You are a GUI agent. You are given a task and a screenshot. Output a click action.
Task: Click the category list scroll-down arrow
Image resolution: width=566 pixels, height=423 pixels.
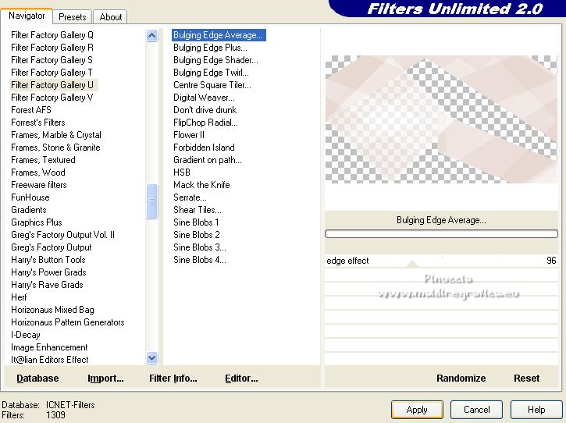tap(152, 357)
